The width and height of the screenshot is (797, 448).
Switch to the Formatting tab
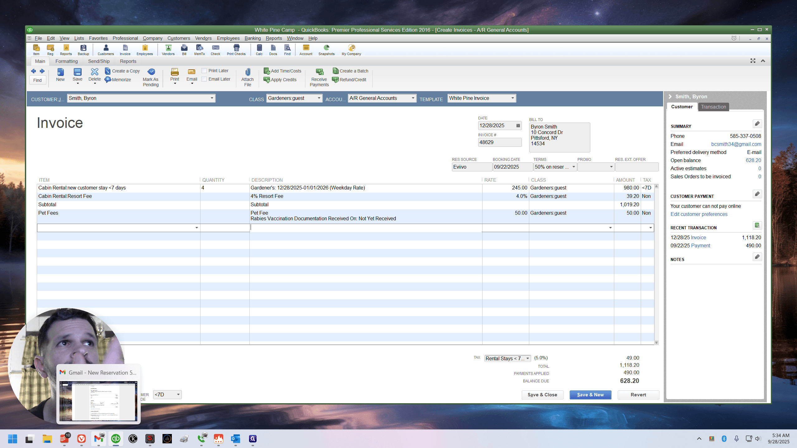pyautogui.click(x=67, y=61)
